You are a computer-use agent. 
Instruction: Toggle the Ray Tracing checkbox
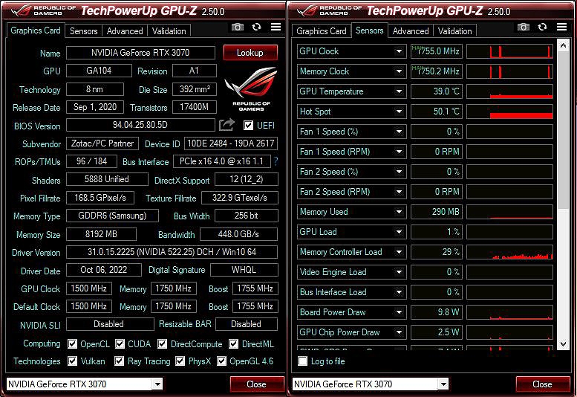point(119,361)
